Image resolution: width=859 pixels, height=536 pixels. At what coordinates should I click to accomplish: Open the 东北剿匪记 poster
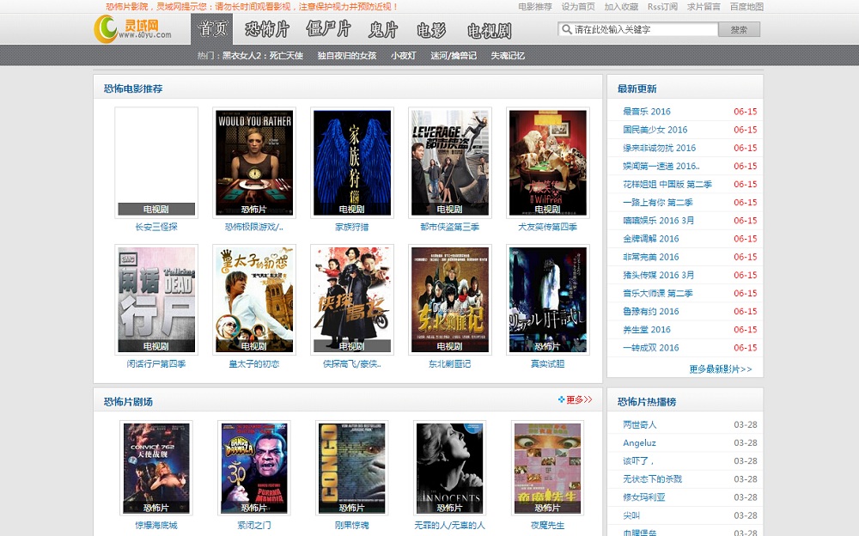coord(450,299)
